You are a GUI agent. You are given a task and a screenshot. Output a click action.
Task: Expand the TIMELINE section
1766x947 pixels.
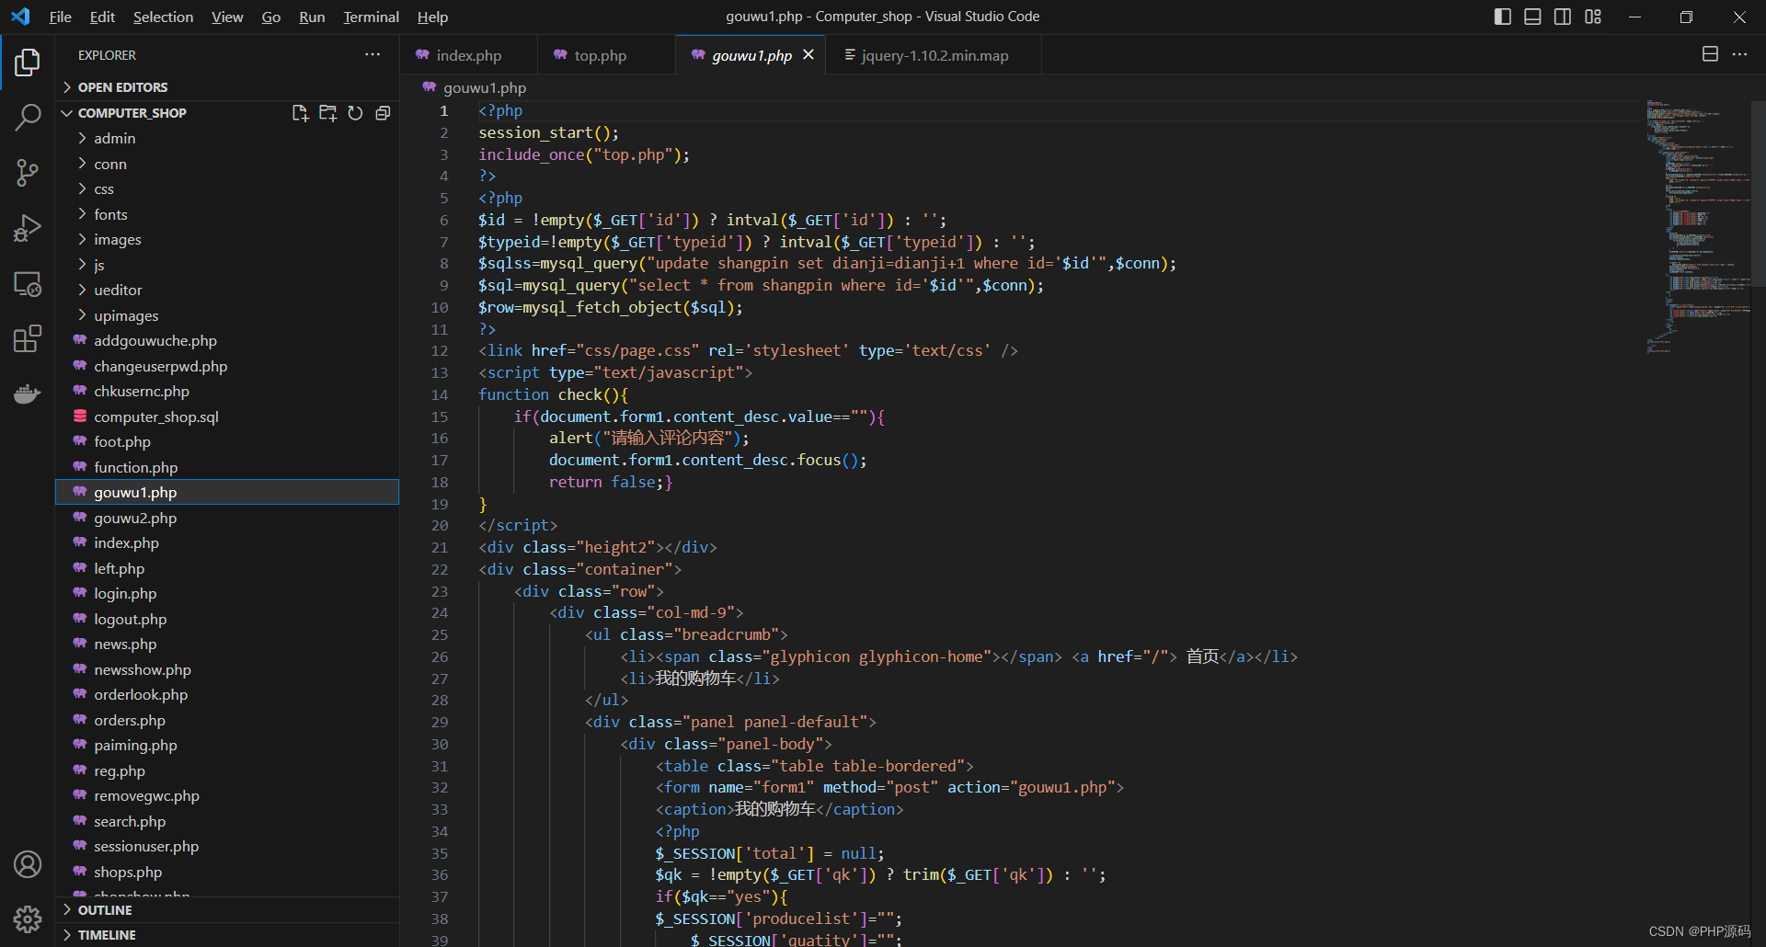pos(227,935)
